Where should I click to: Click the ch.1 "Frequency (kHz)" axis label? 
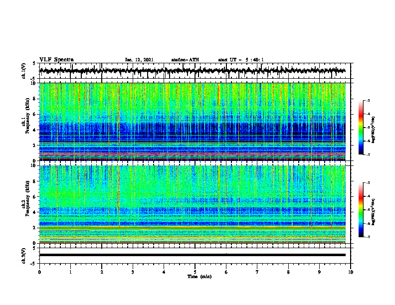pyautogui.click(x=28, y=116)
